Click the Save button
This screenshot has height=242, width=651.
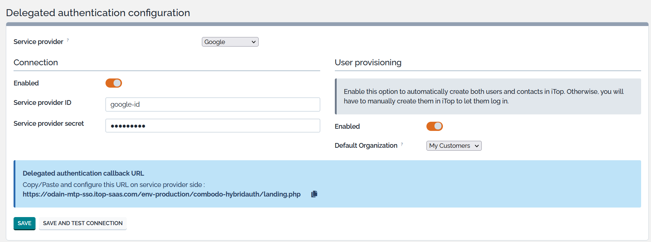(25, 223)
